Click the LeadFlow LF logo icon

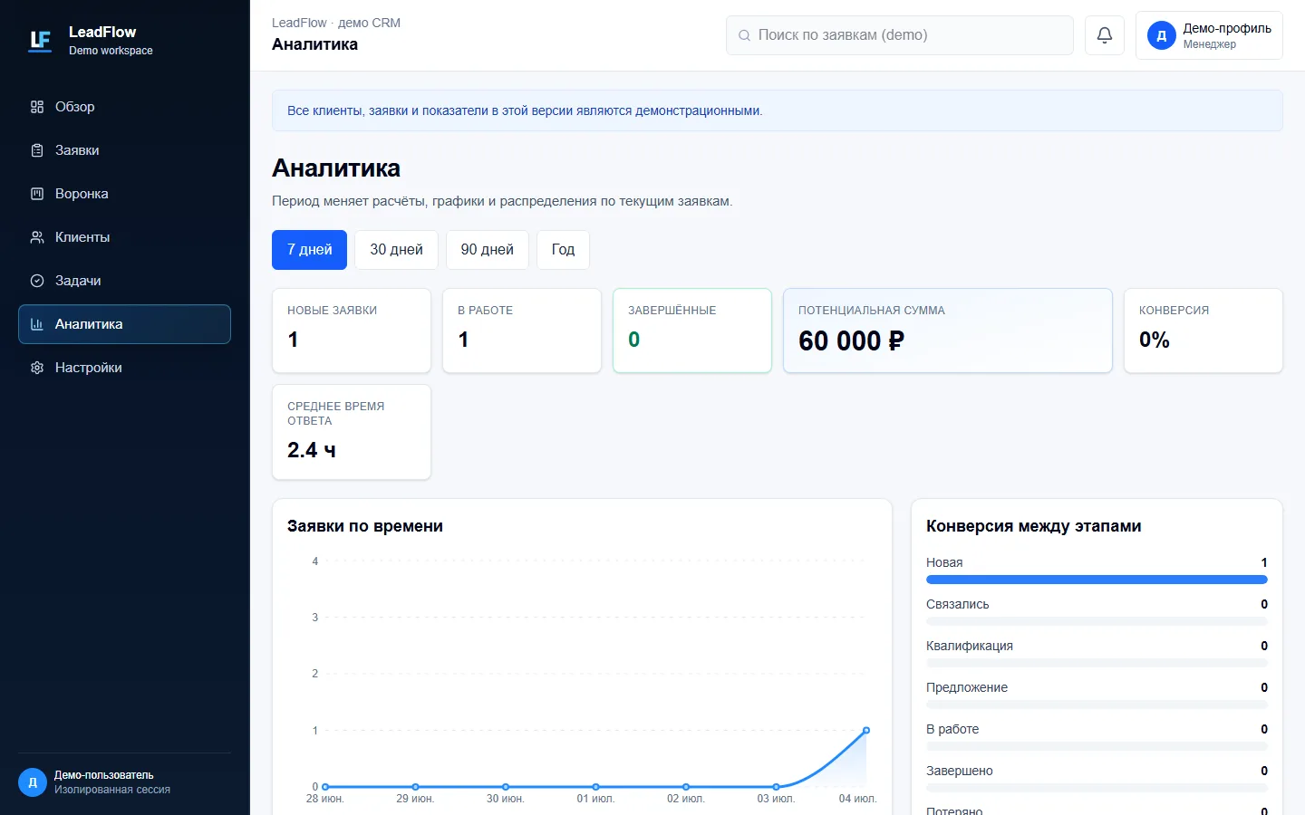[40, 41]
